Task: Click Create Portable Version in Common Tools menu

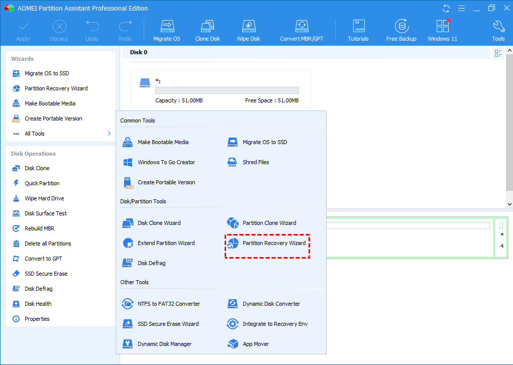Action: pos(159,182)
